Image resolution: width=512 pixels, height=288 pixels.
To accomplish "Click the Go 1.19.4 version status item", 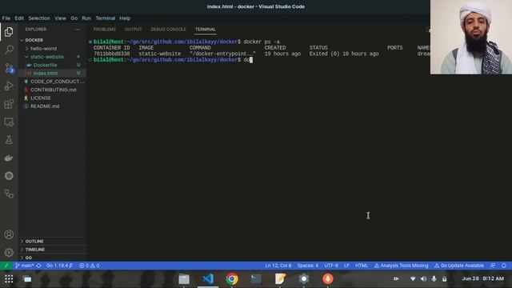I will tap(59, 266).
